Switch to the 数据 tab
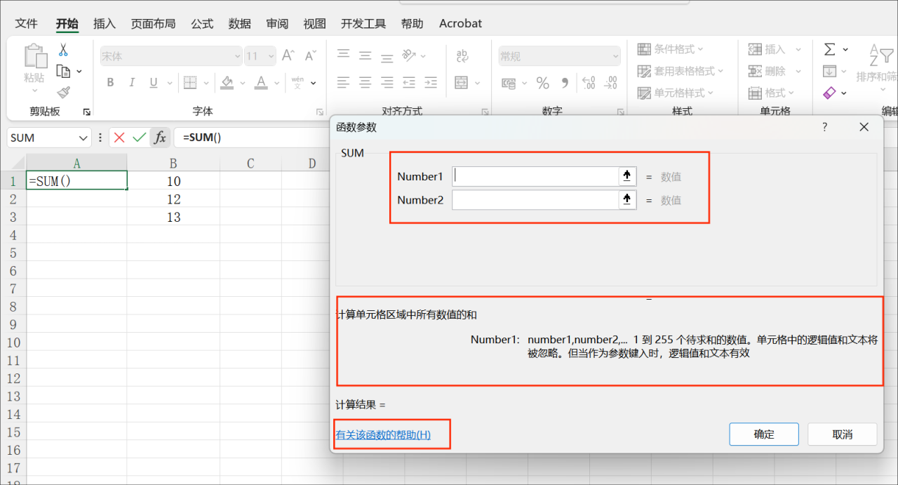This screenshot has width=898, height=485. (239, 23)
